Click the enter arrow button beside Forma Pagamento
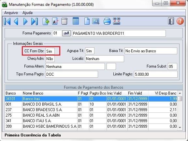The image size is (188, 141). pos(66,33)
